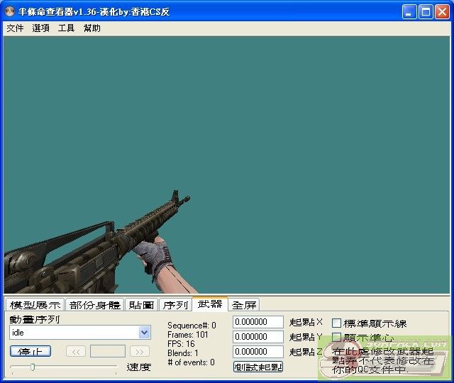
Task: Click the FPS: 16 text
Action: coord(181,344)
